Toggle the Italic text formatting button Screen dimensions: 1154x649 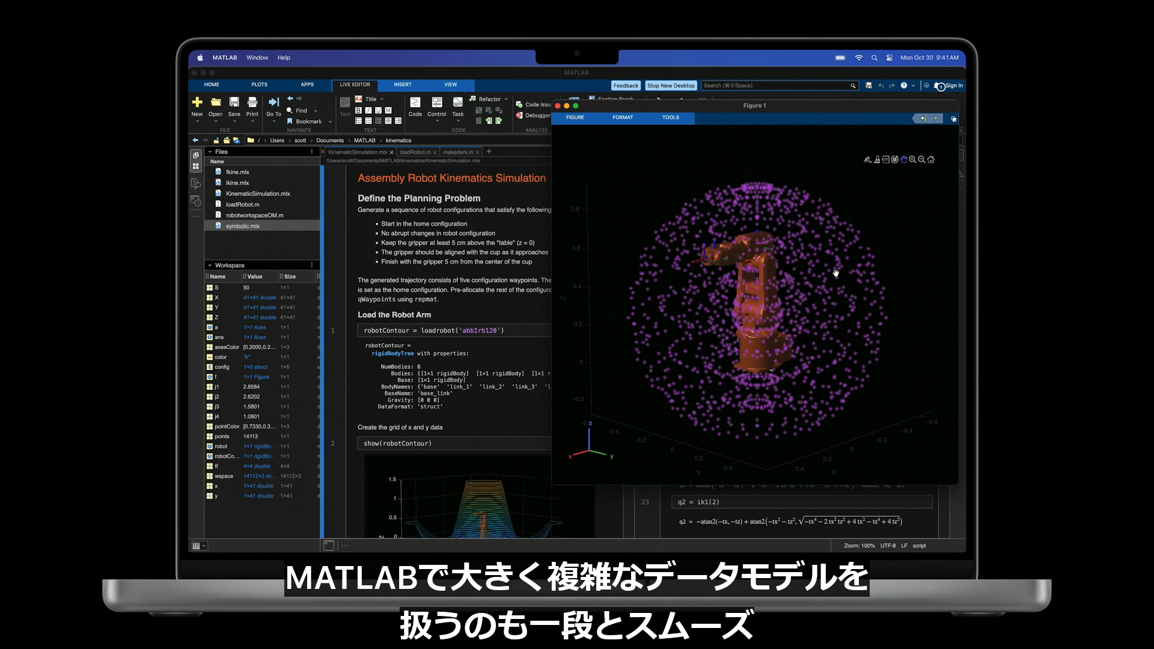pyautogui.click(x=368, y=111)
